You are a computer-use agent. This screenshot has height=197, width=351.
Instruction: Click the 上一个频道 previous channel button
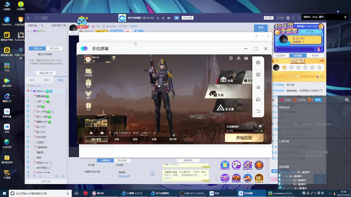pyautogui.click(x=41, y=18)
